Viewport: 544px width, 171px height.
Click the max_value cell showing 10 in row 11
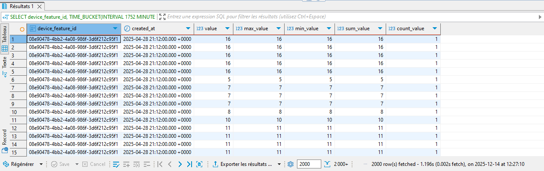259,120
